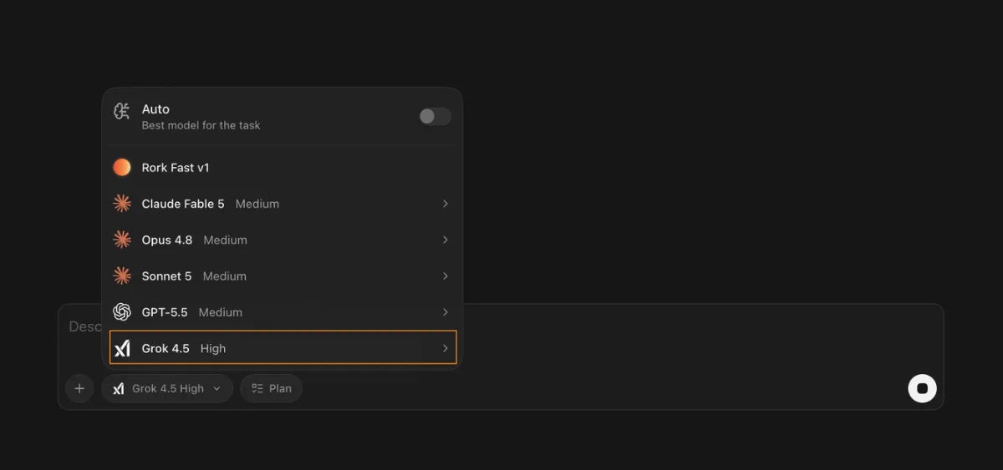This screenshot has height=470, width=1003.
Task: Click the High label beside Grok 4.5
Action: point(213,348)
